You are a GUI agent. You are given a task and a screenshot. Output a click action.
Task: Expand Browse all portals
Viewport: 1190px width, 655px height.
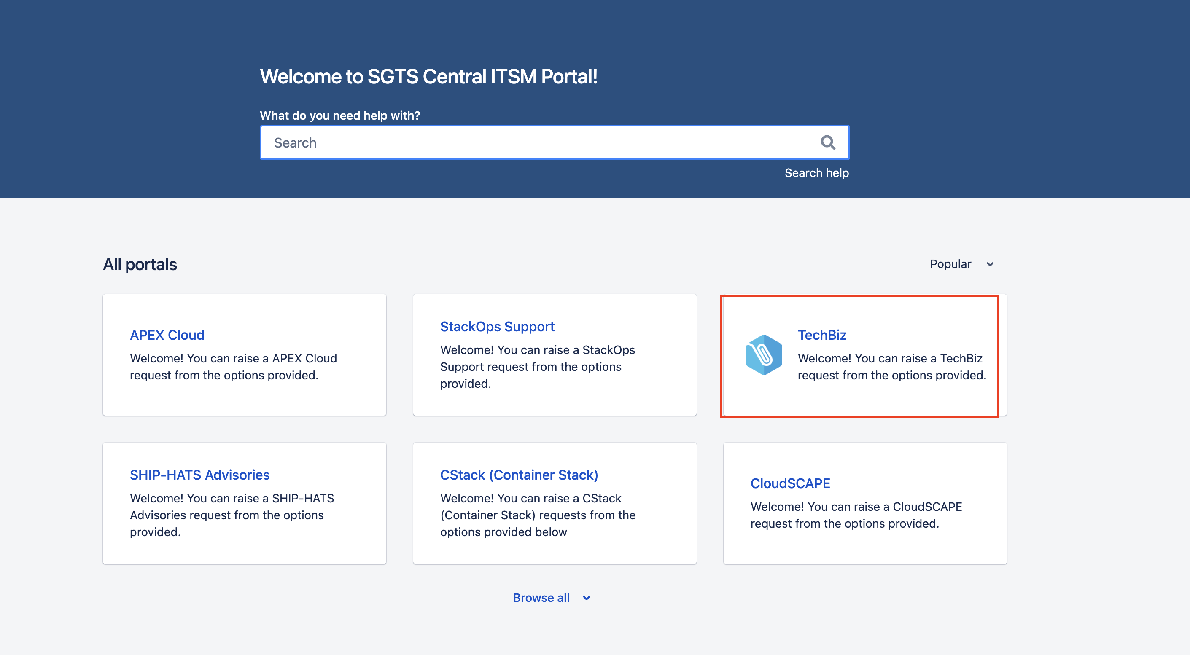[x=541, y=598]
